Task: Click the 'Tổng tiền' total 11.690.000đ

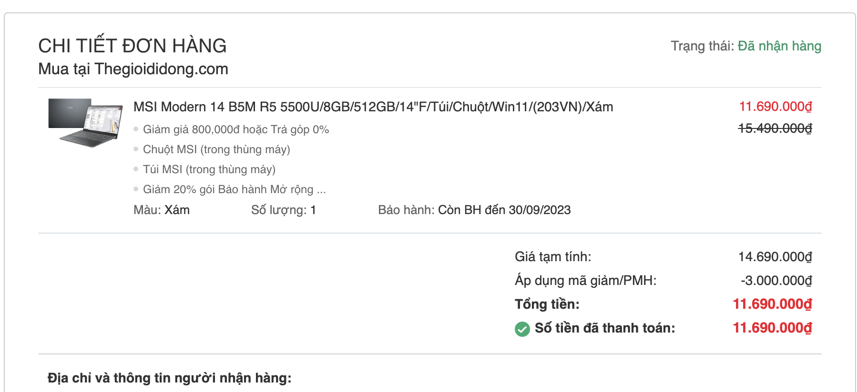Action: (x=772, y=304)
